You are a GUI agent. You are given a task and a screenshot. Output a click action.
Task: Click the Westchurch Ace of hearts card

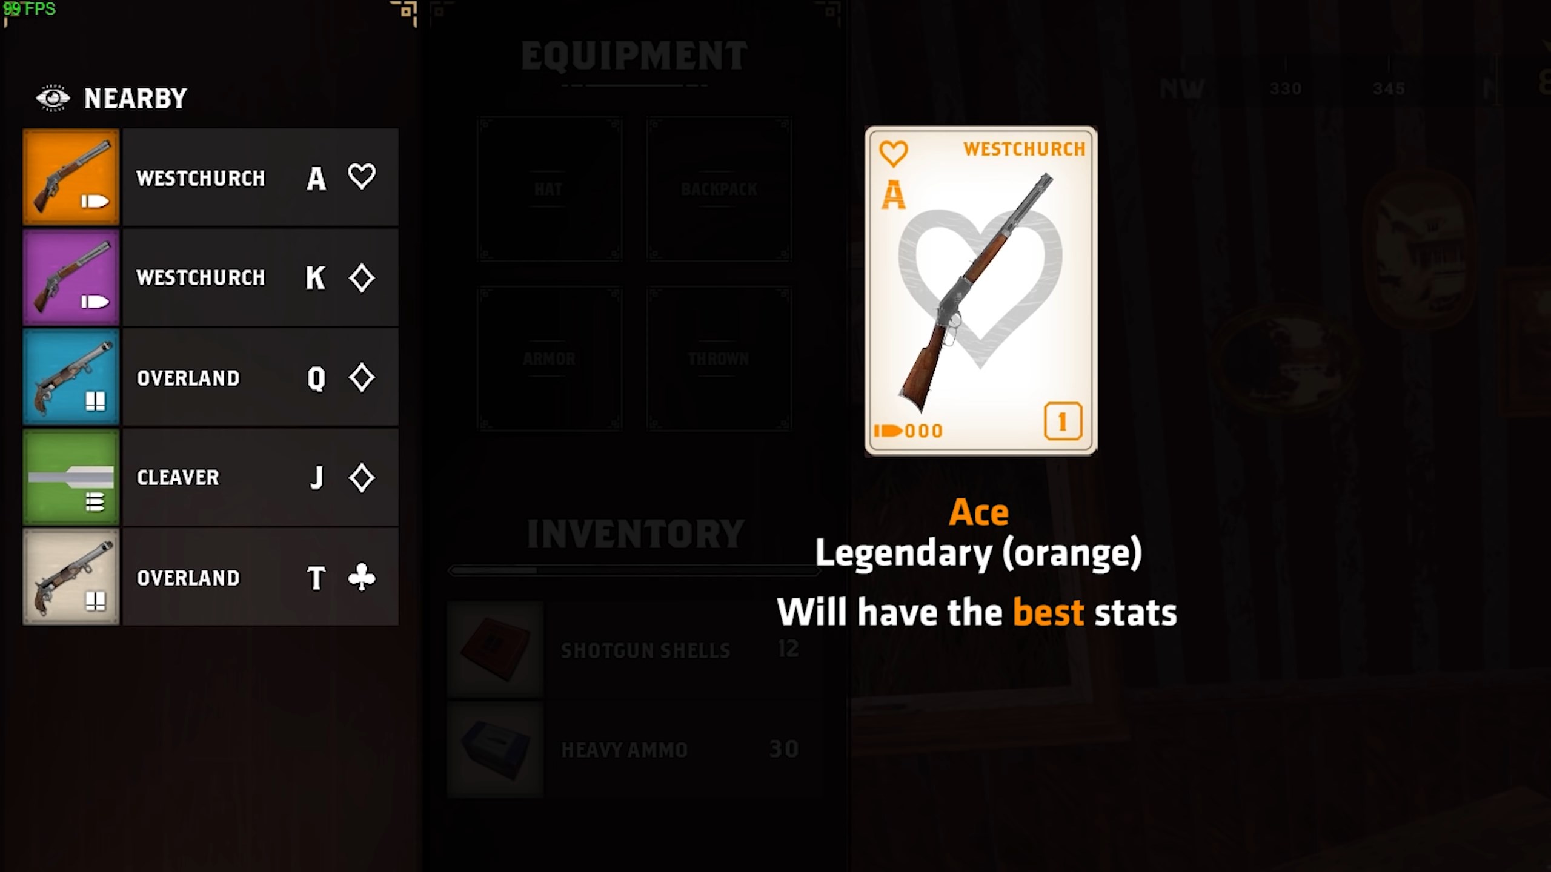click(981, 291)
